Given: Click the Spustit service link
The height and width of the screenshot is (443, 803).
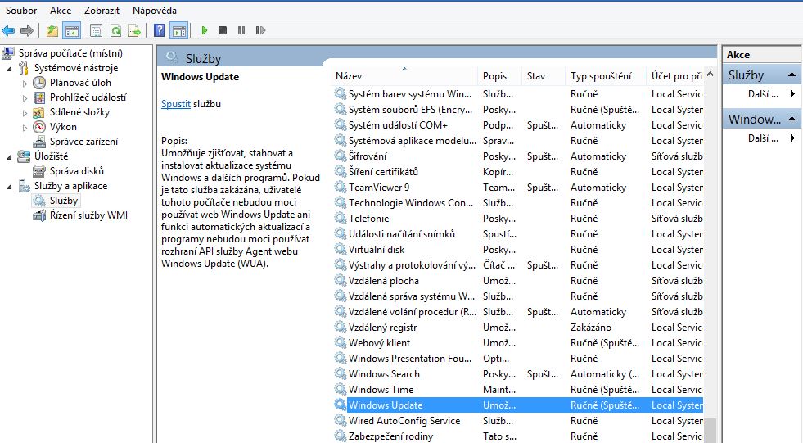Looking at the screenshot, I should (x=175, y=104).
